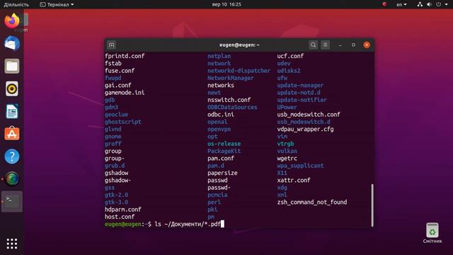Viewport: 453px width, 255px height.
Task: Click the os-release entry
Action: point(224,144)
